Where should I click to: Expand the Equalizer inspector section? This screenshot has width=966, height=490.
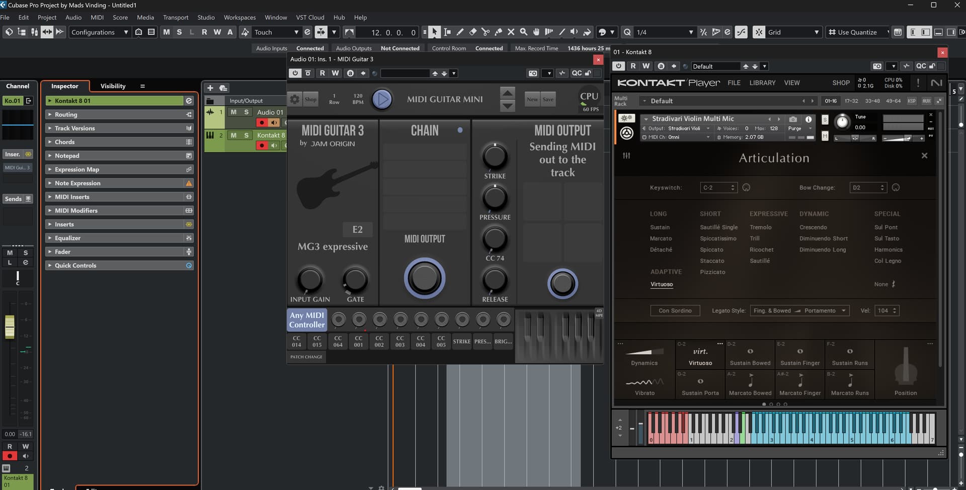click(x=67, y=238)
